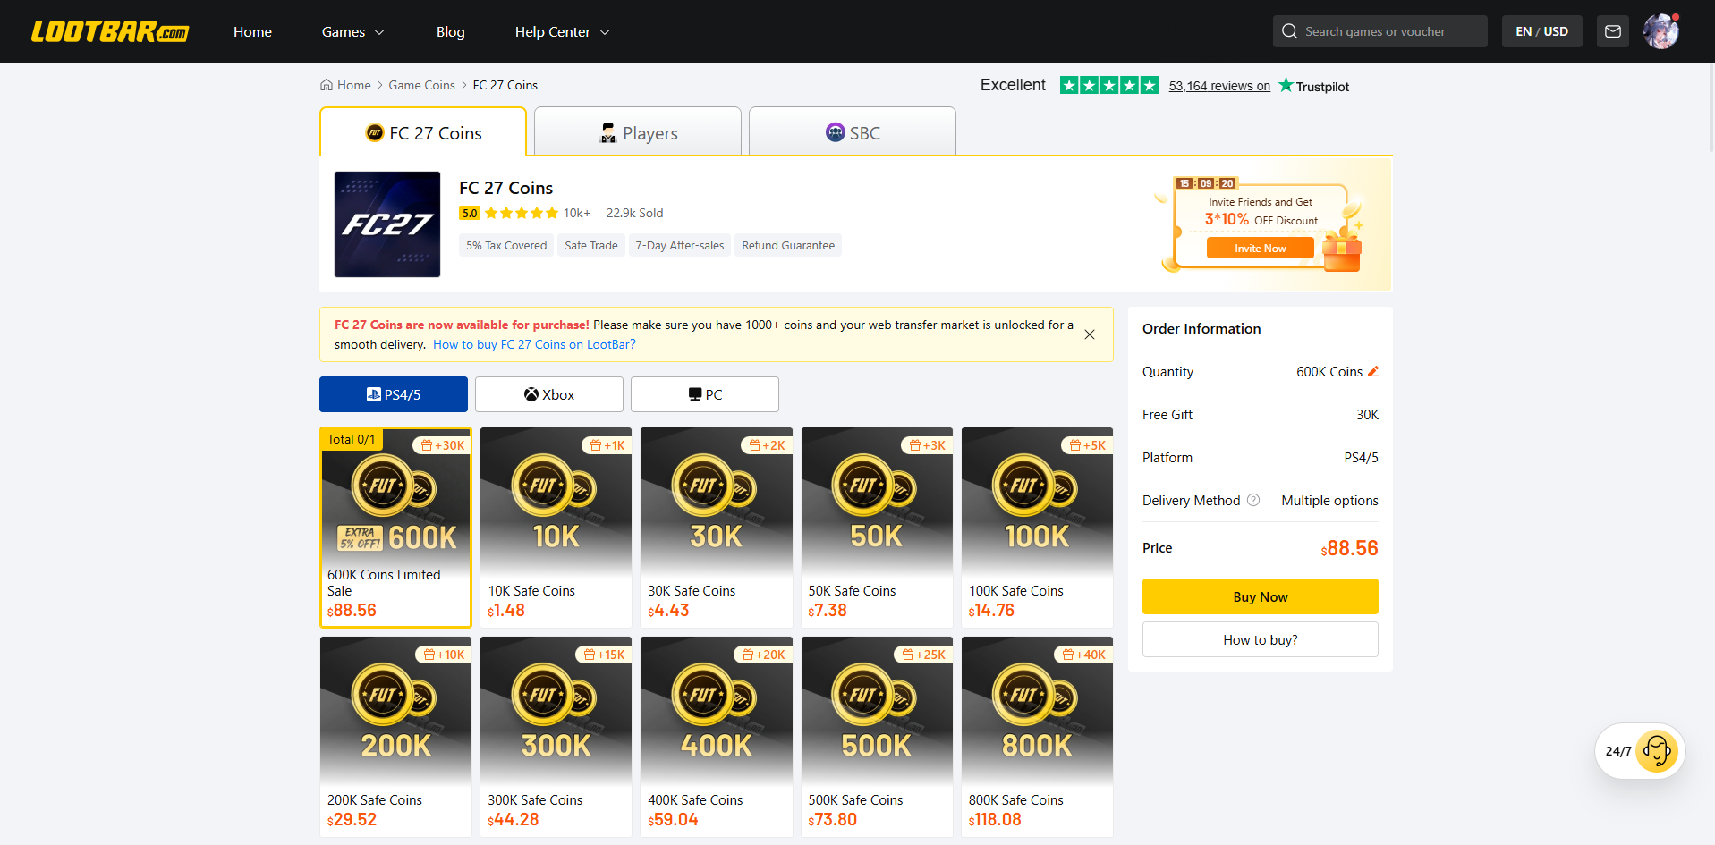
Task: Click the Trustpilot five-star rating
Action: (x=1109, y=85)
